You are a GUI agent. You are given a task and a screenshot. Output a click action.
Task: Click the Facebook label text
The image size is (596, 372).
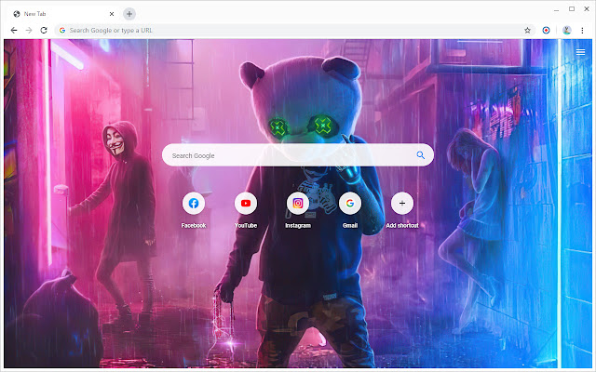[194, 225]
